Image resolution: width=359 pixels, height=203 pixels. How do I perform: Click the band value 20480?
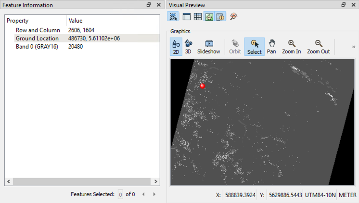[76, 47]
